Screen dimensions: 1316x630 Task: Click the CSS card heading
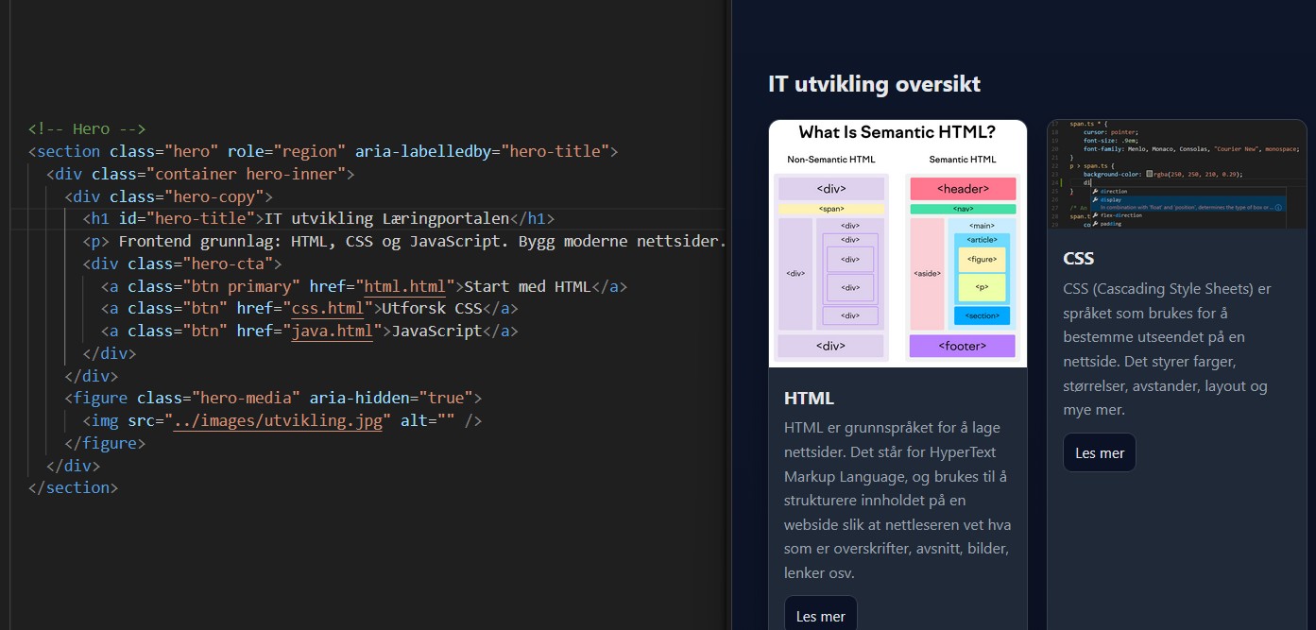pos(1078,258)
